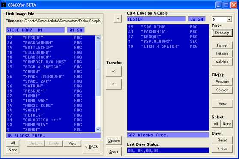Select "MORSE CODE" in the disk image list
This screenshot has height=159, width=239.
pos(51,105)
